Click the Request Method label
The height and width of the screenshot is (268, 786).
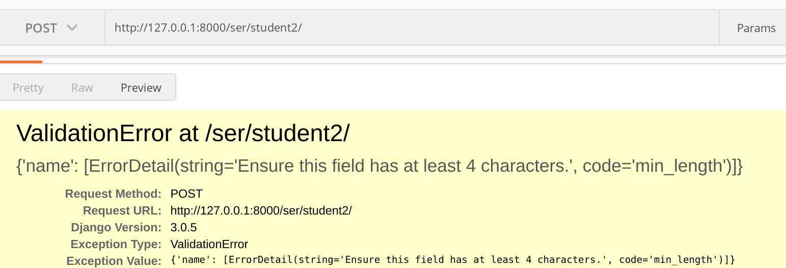pos(113,194)
